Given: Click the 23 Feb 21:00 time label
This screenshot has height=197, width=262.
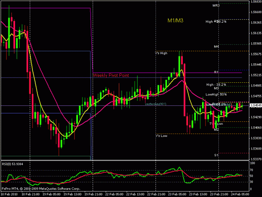Looking at the screenshot, I should click(x=219, y=194).
